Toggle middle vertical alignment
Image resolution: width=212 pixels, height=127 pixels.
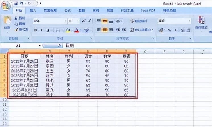(x=105, y=21)
